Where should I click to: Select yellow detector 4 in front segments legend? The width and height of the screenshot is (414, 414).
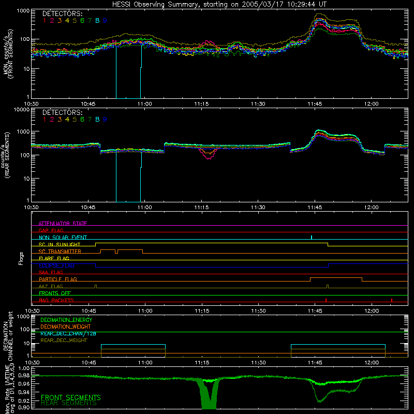coord(67,21)
